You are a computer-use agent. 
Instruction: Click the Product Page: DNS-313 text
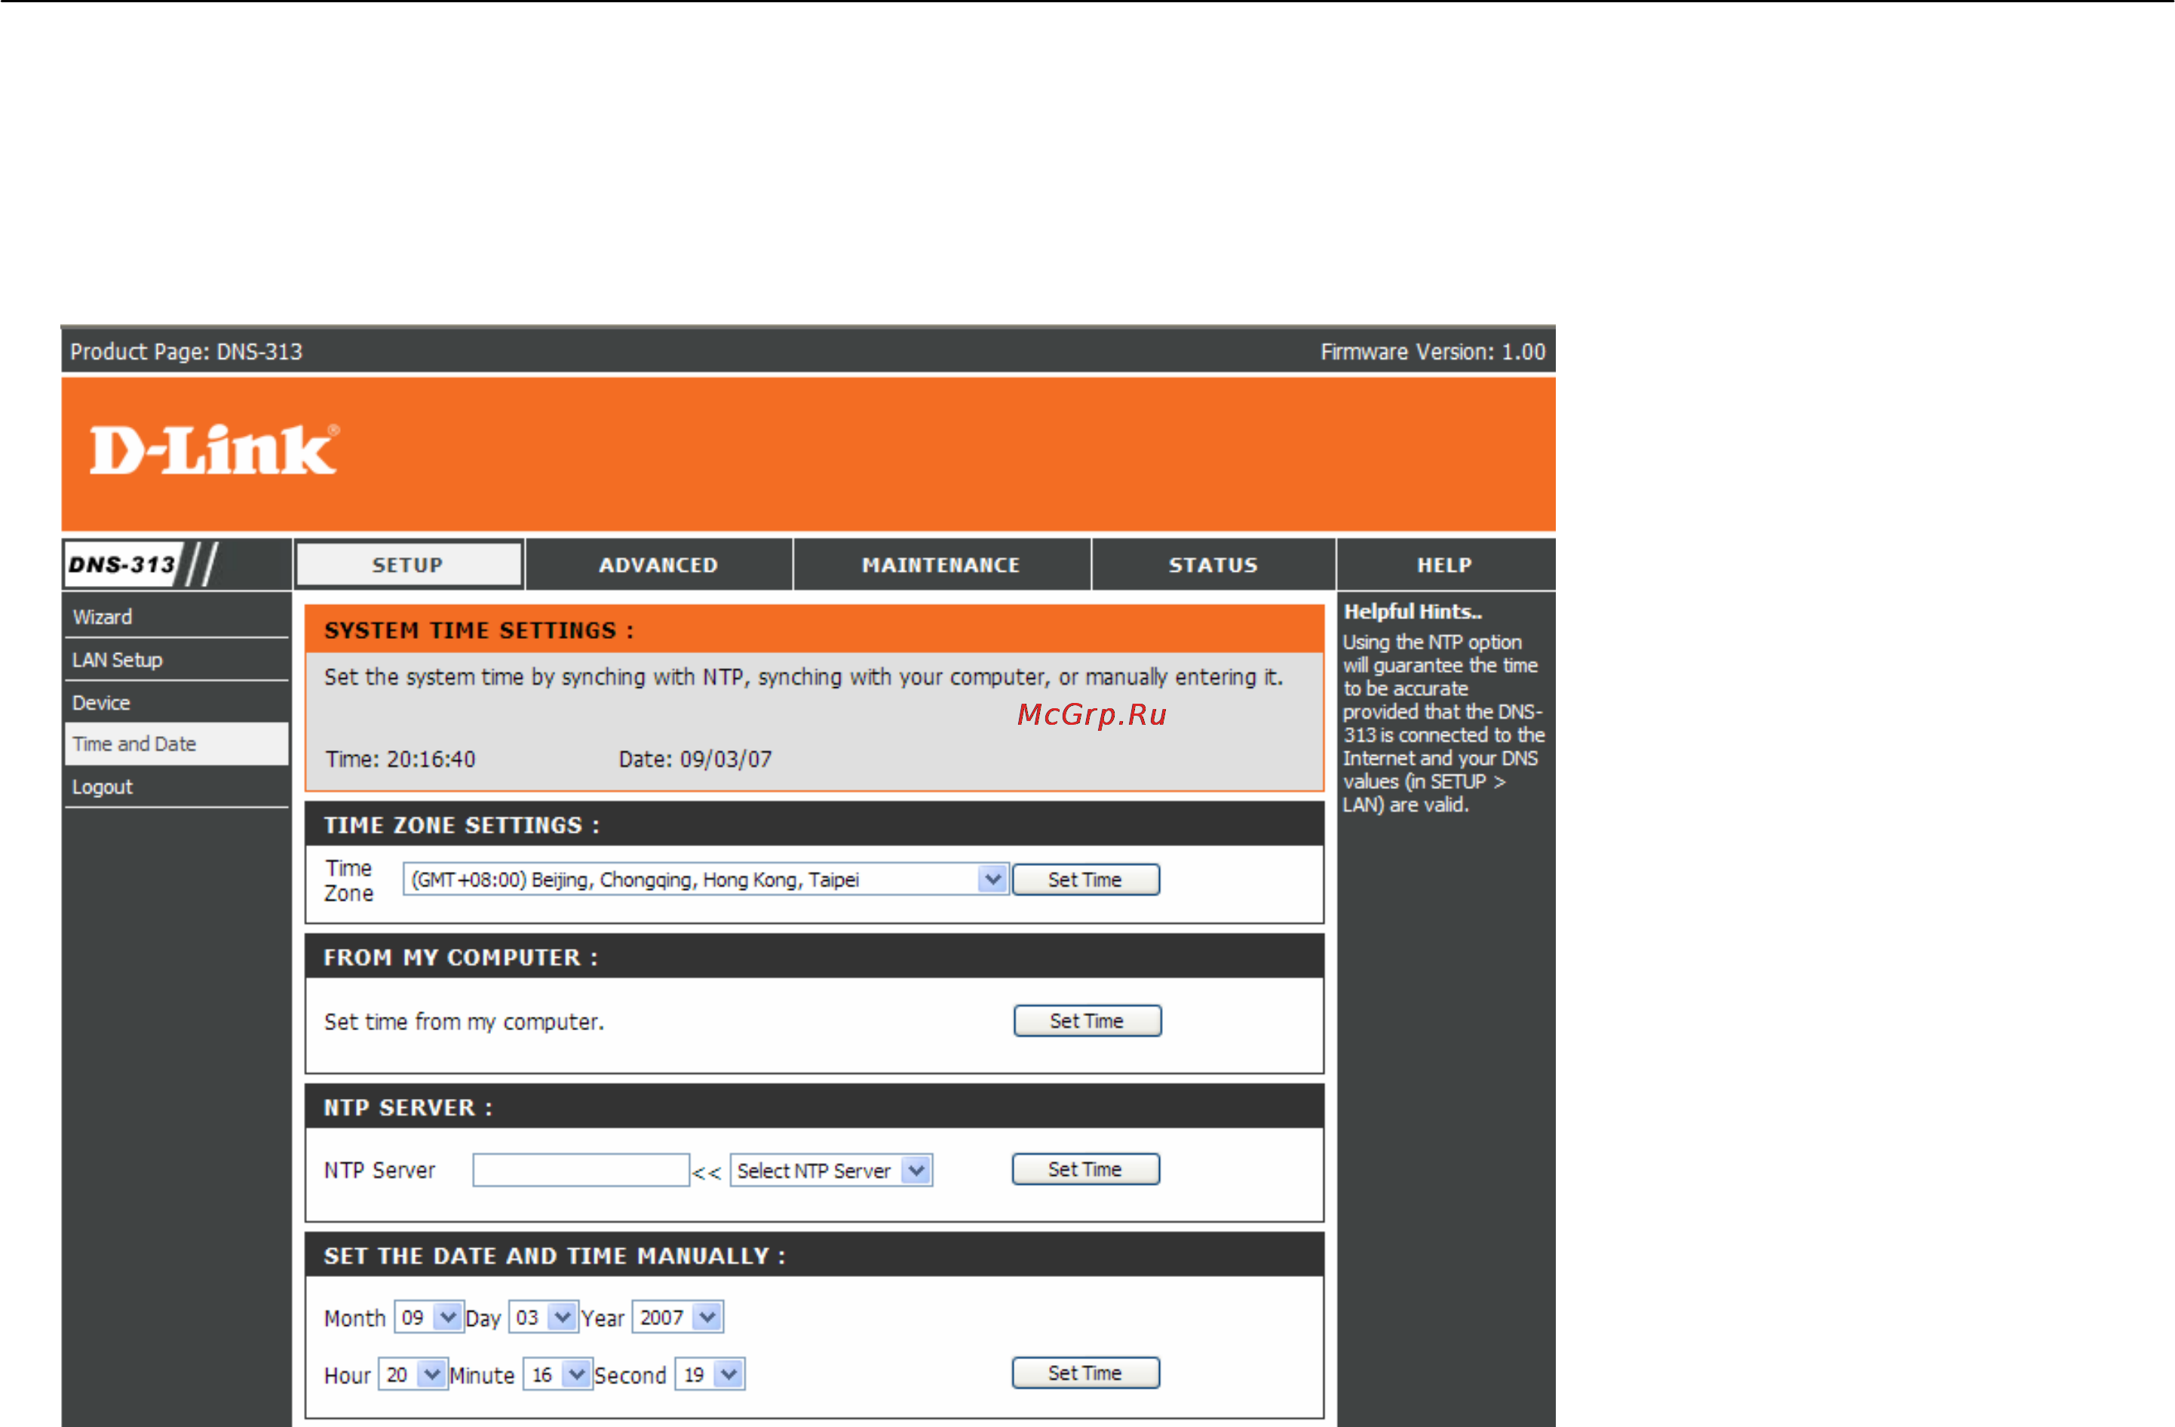coord(186,352)
